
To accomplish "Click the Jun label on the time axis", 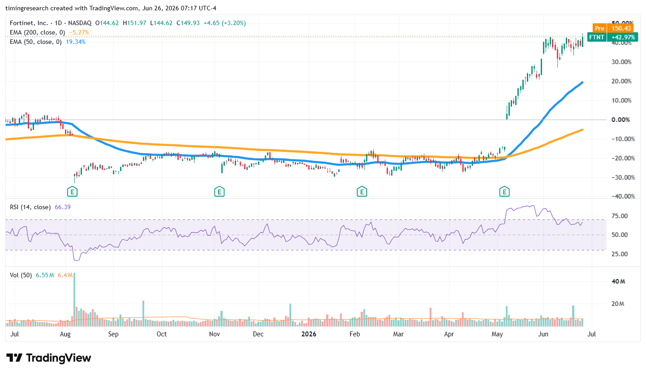I will (x=543, y=334).
